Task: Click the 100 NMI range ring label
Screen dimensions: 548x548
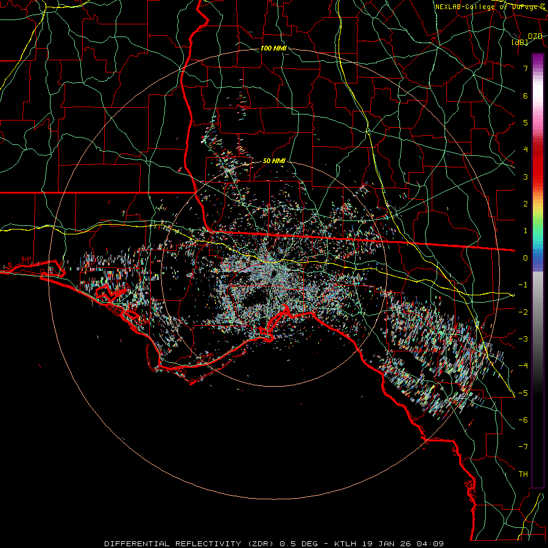Action: coord(273,48)
